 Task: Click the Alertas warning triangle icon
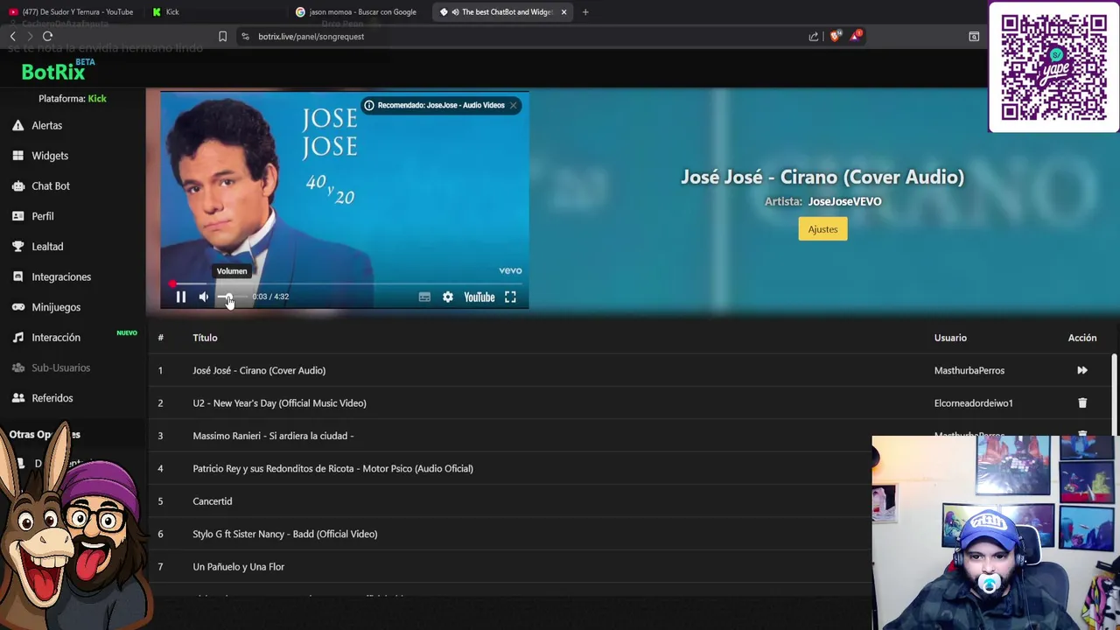click(18, 125)
